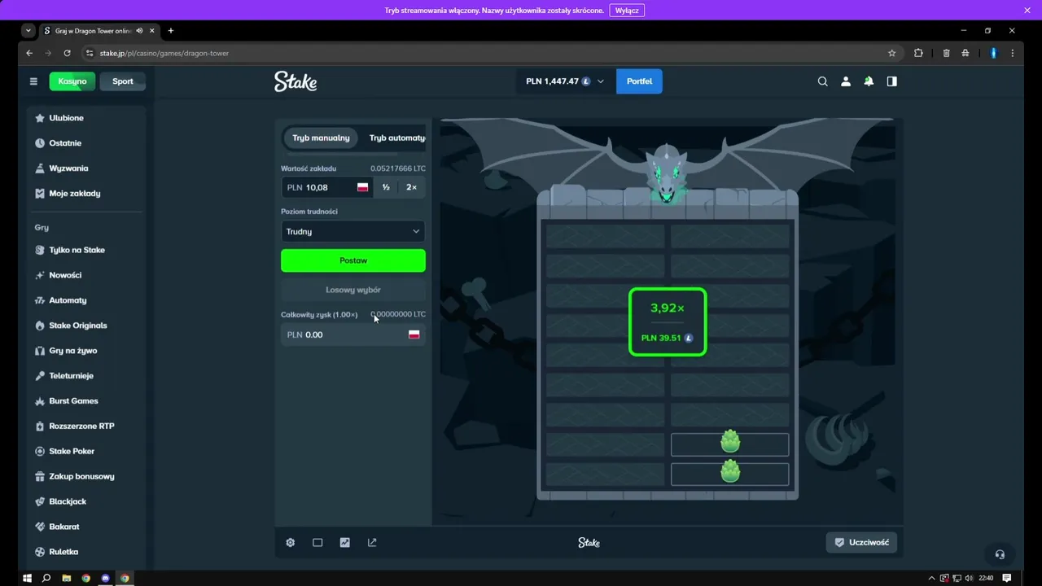1042x586 pixels.
Task: Go back in the browser
Action: 29,53
